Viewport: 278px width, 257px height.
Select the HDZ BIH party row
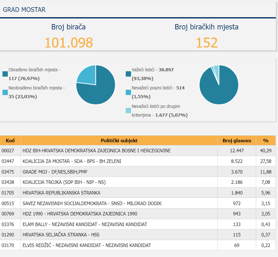pyautogui.click(x=138, y=151)
